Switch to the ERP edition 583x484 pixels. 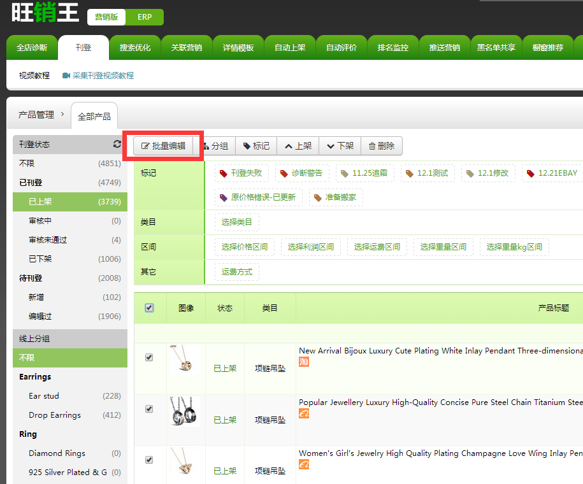pos(145,17)
